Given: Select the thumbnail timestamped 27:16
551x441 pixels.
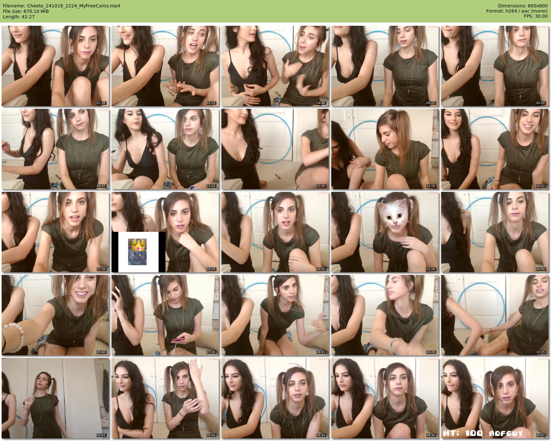Looking at the screenshot, I should (165, 315).
